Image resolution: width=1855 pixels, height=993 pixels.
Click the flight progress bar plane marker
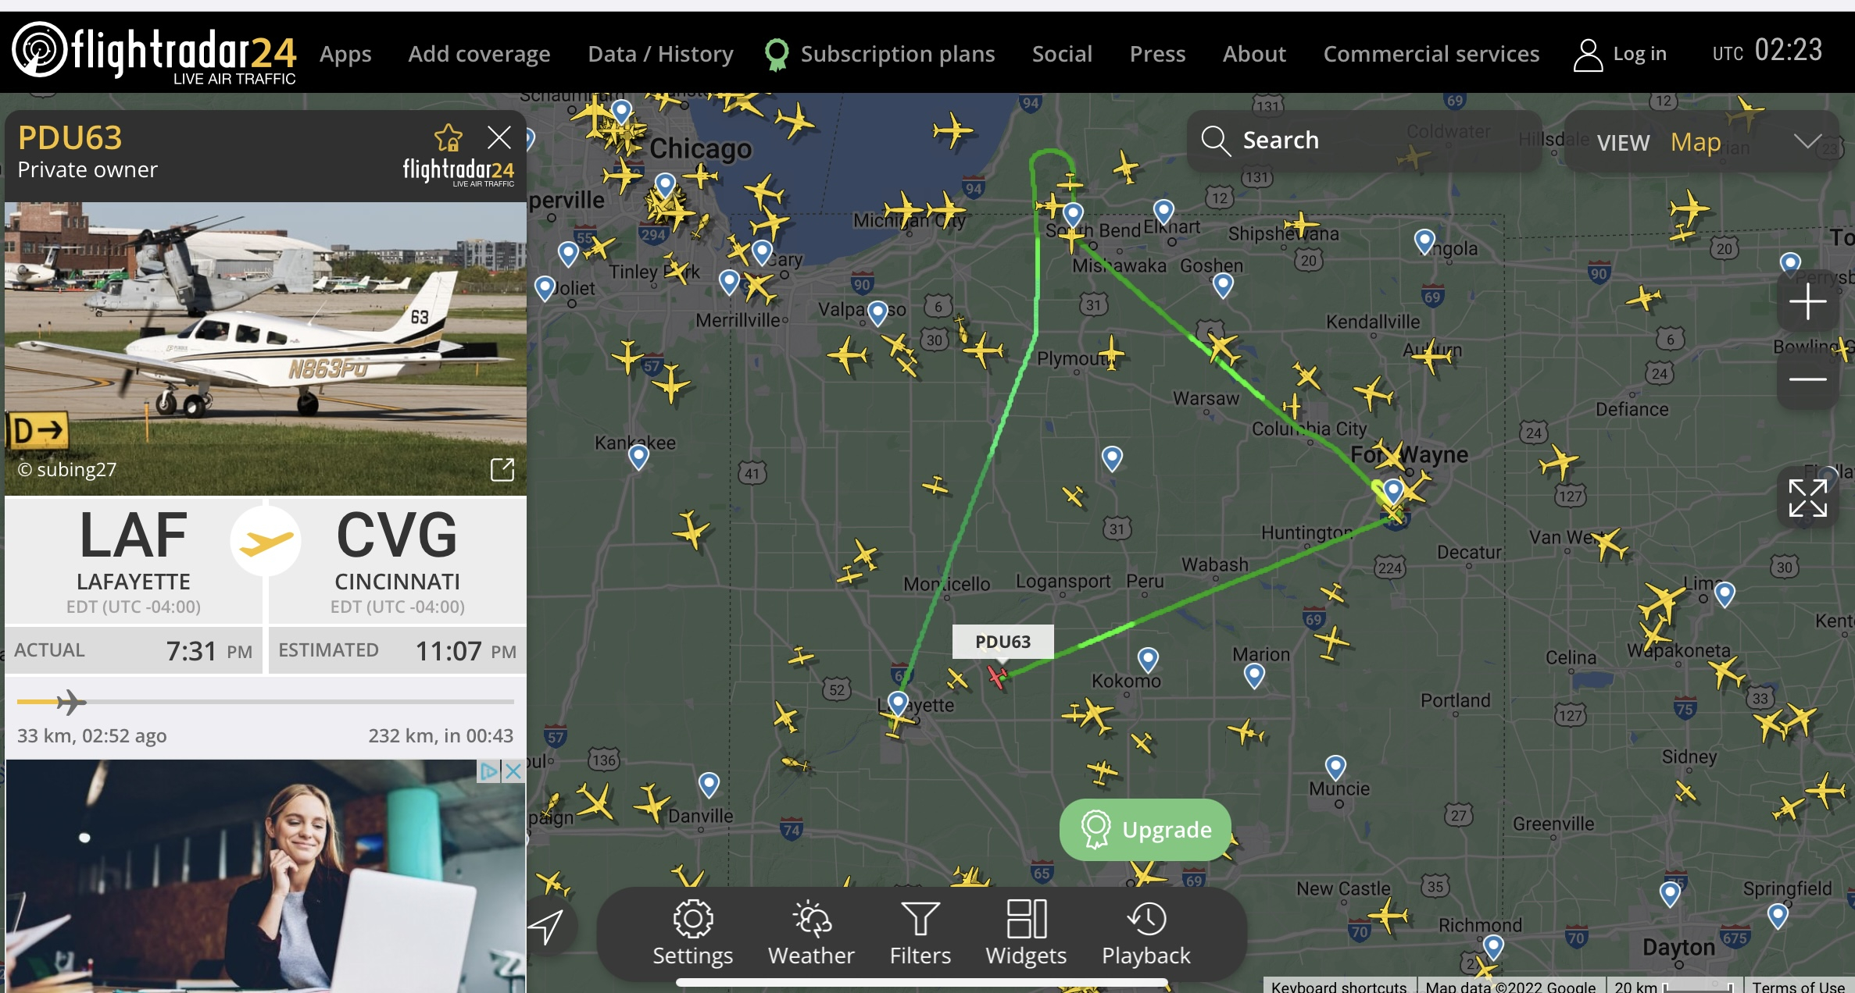click(x=70, y=702)
